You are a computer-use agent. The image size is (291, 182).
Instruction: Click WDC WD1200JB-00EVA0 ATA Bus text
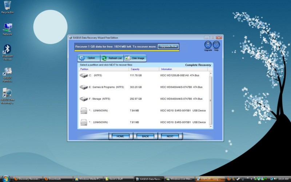coord(179,75)
